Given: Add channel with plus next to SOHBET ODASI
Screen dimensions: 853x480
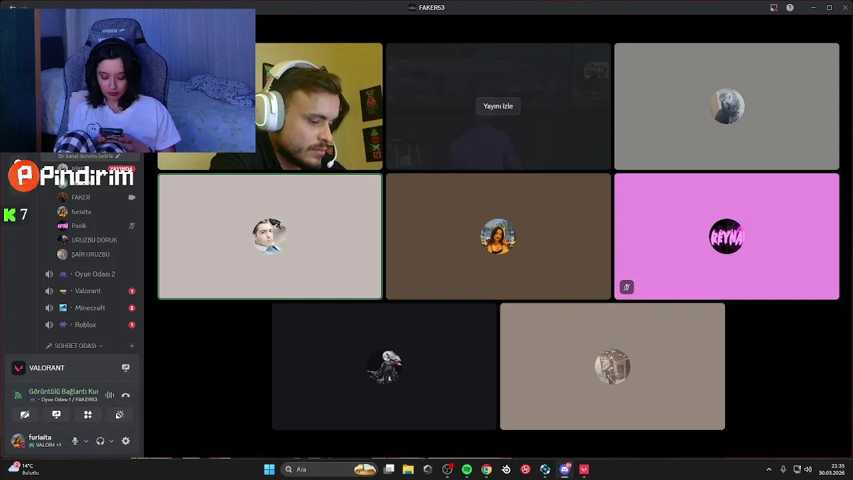Looking at the screenshot, I should click(x=132, y=346).
